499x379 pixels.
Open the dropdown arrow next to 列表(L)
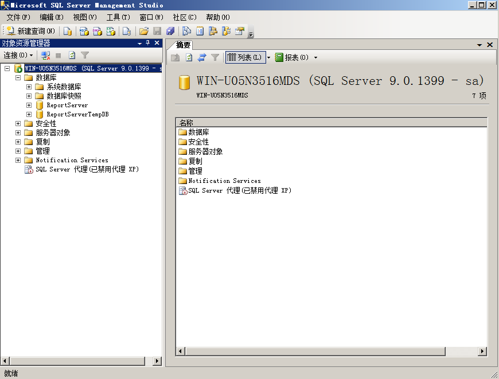268,57
